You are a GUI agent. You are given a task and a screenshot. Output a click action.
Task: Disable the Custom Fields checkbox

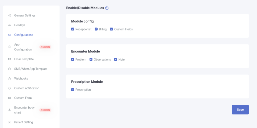click(111, 29)
